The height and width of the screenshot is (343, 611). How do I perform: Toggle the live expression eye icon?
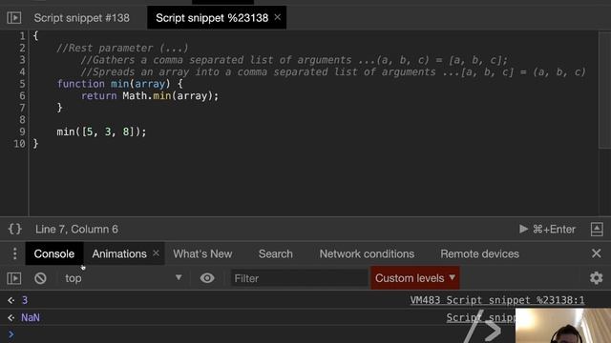[x=207, y=278]
